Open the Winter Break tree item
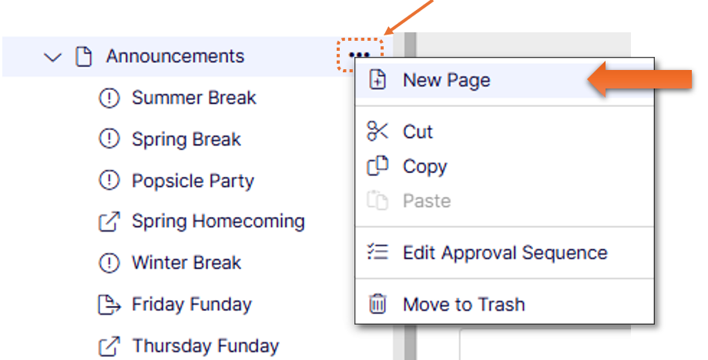The height and width of the screenshot is (360, 708). click(186, 263)
